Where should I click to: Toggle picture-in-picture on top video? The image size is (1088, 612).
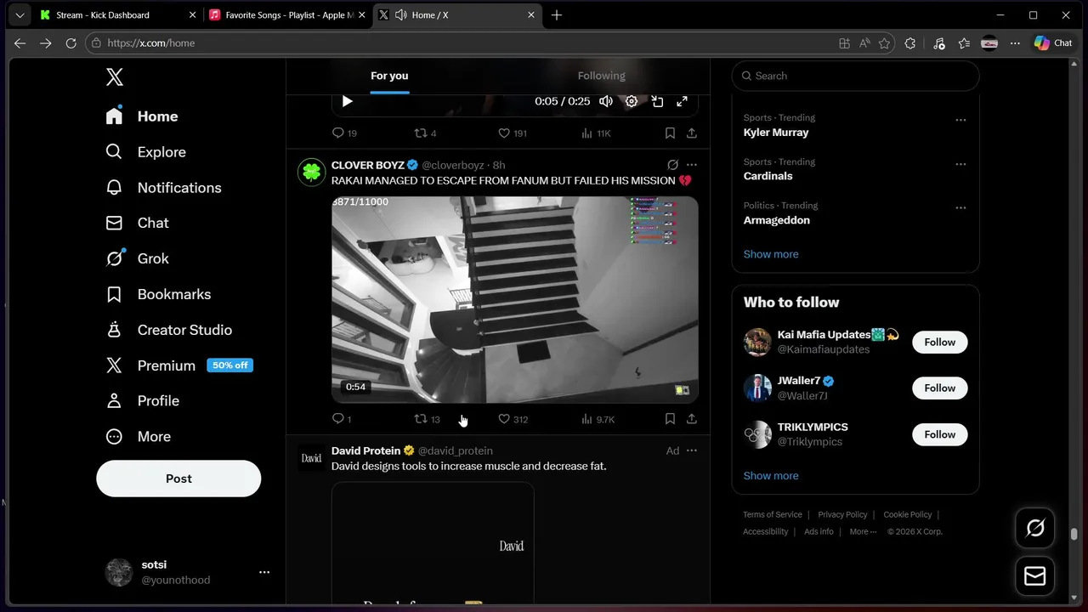coord(657,101)
